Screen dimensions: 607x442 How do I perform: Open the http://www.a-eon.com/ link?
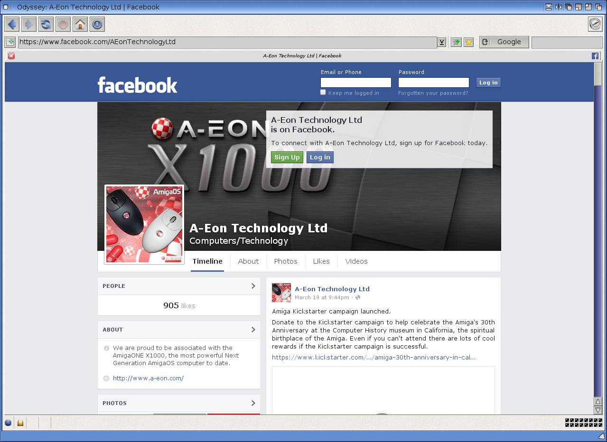[x=148, y=378]
